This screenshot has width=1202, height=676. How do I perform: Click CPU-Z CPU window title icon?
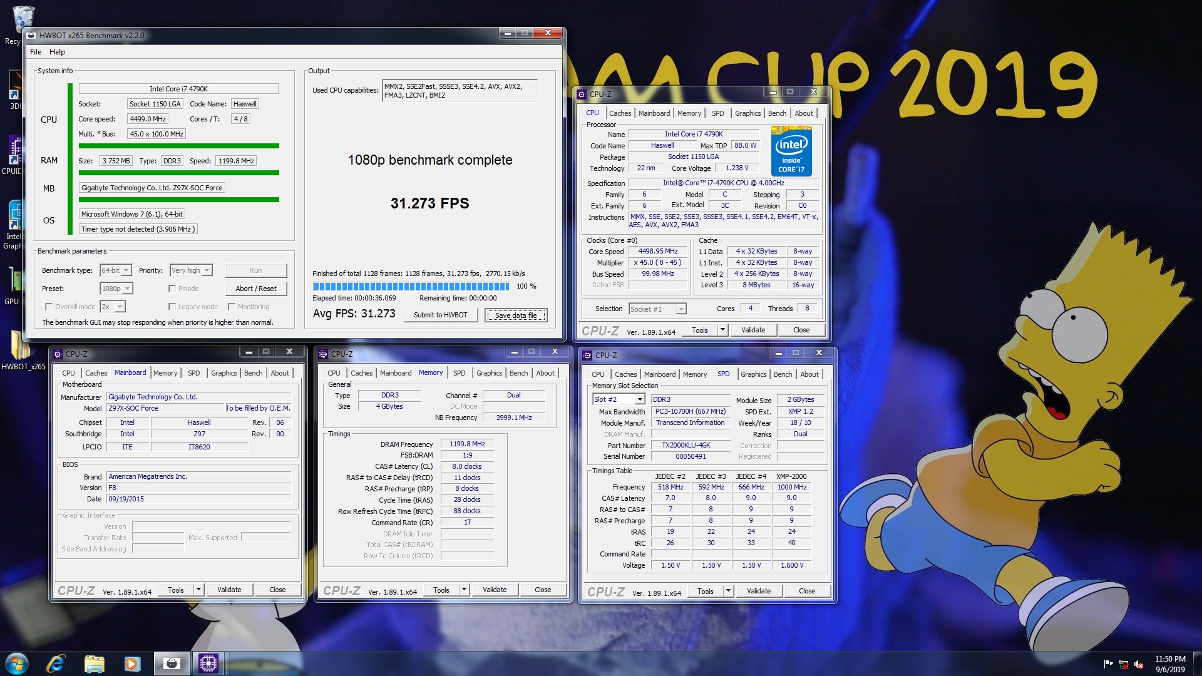coord(582,94)
